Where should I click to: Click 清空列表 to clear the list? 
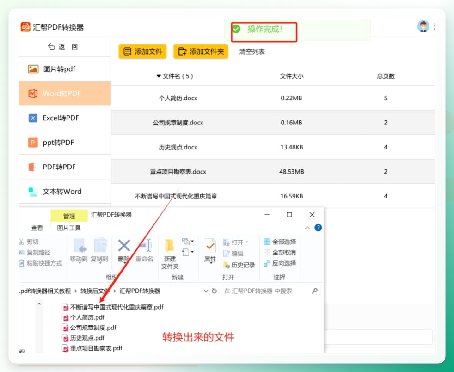click(252, 51)
